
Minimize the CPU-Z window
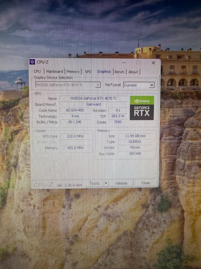(x=124, y=63)
